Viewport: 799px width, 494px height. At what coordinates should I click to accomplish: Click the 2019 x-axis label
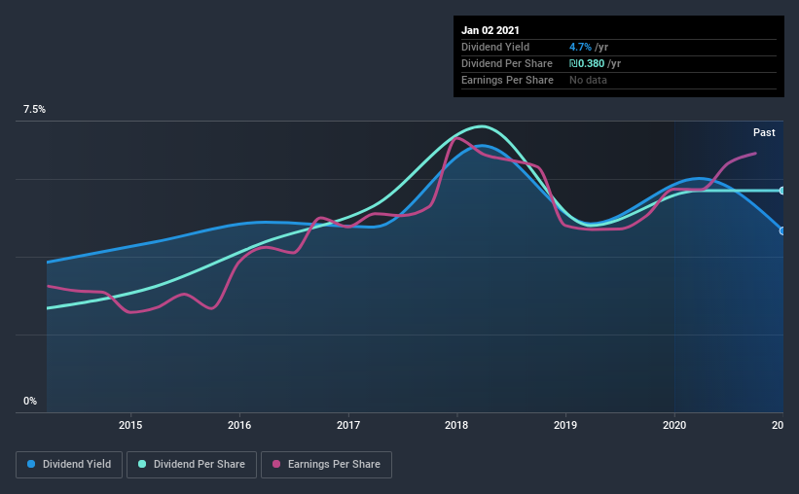[565, 425]
